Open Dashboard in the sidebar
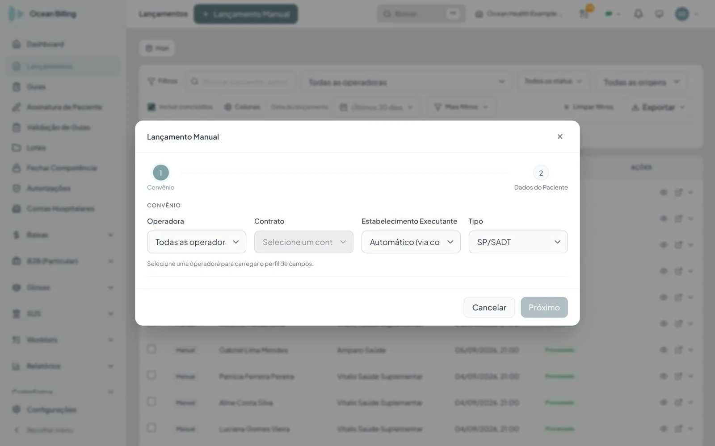This screenshot has width=715, height=446. click(x=63, y=44)
